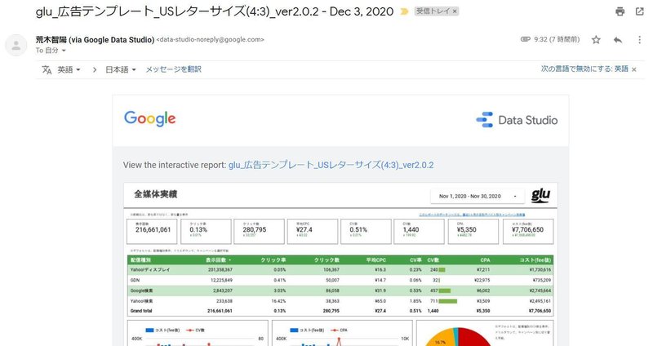Click the Google logo in the email

(150, 118)
